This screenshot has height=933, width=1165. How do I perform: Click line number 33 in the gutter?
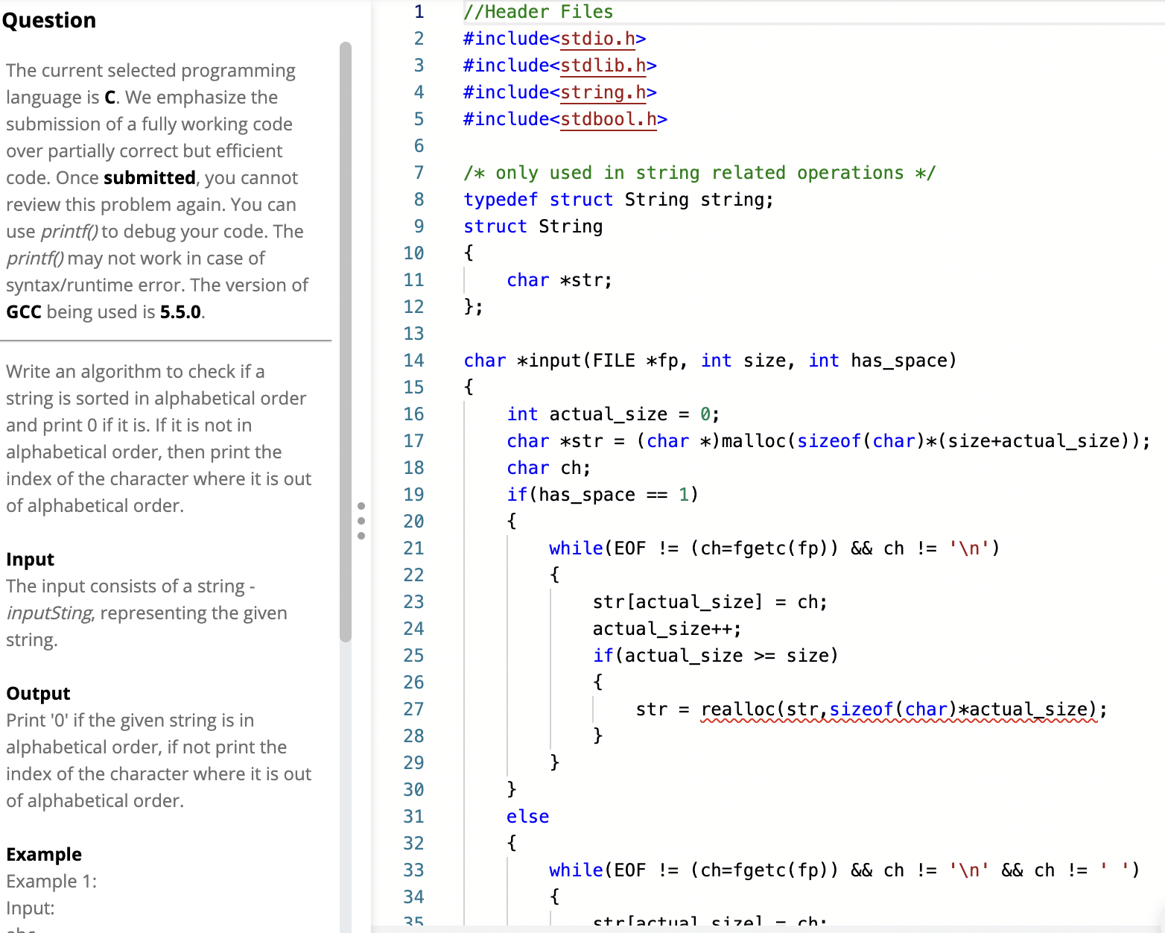coord(413,870)
